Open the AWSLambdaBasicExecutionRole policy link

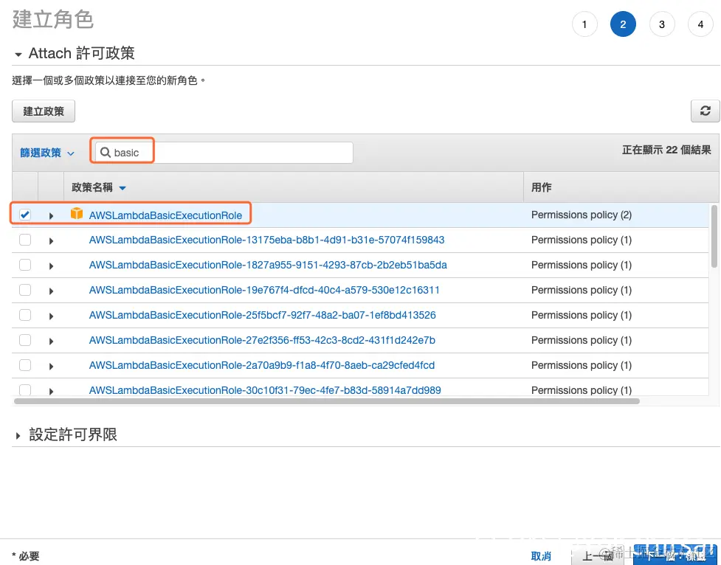click(165, 215)
